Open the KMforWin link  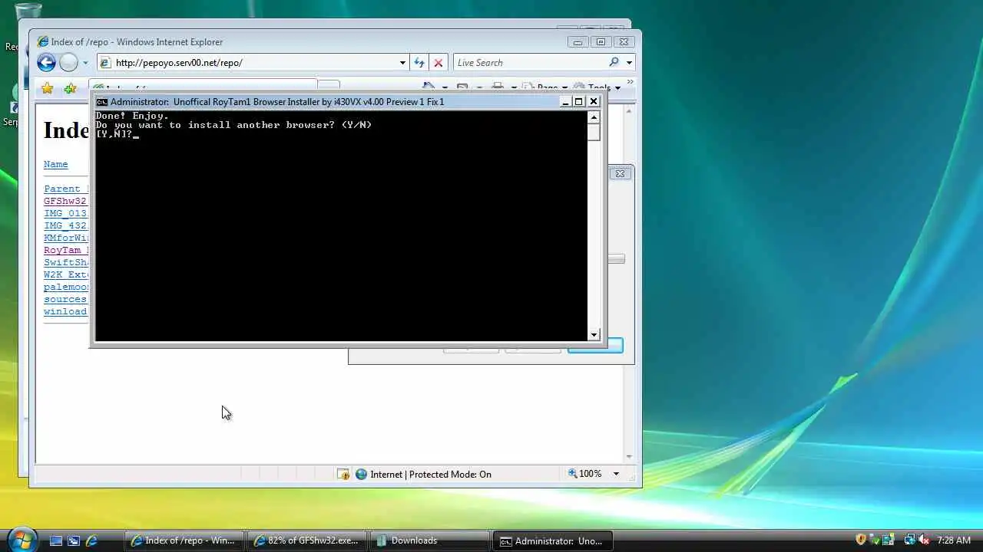(x=66, y=238)
